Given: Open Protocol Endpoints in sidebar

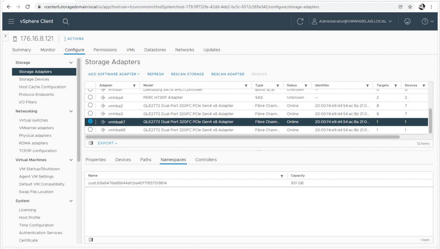Looking at the screenshot, I should (x=36, y=94).
